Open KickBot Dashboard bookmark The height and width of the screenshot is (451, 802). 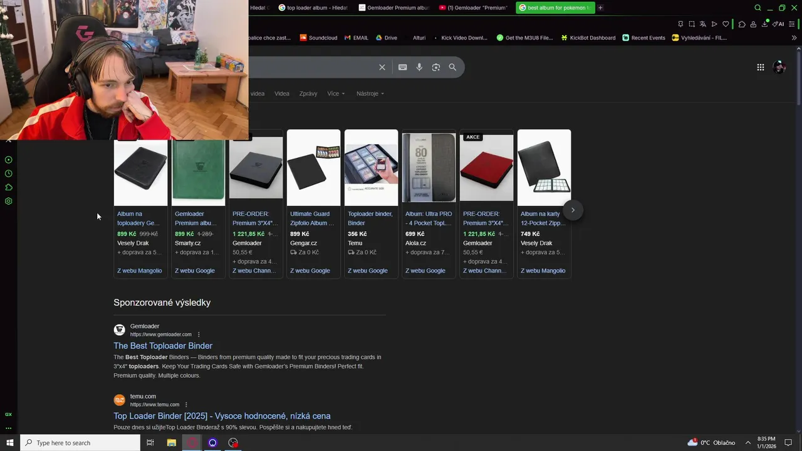(x=588, y=38)
